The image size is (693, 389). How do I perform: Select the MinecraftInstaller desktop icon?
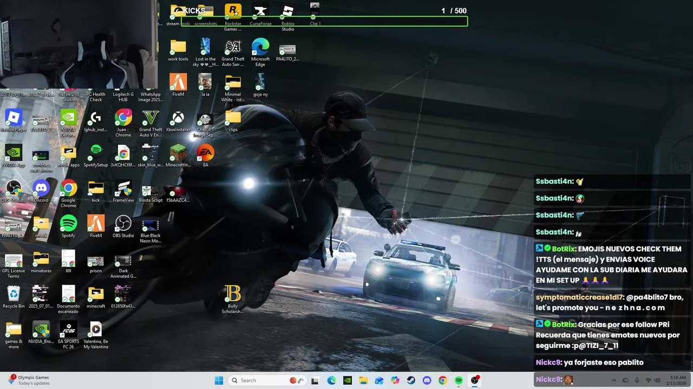[178, 156]
